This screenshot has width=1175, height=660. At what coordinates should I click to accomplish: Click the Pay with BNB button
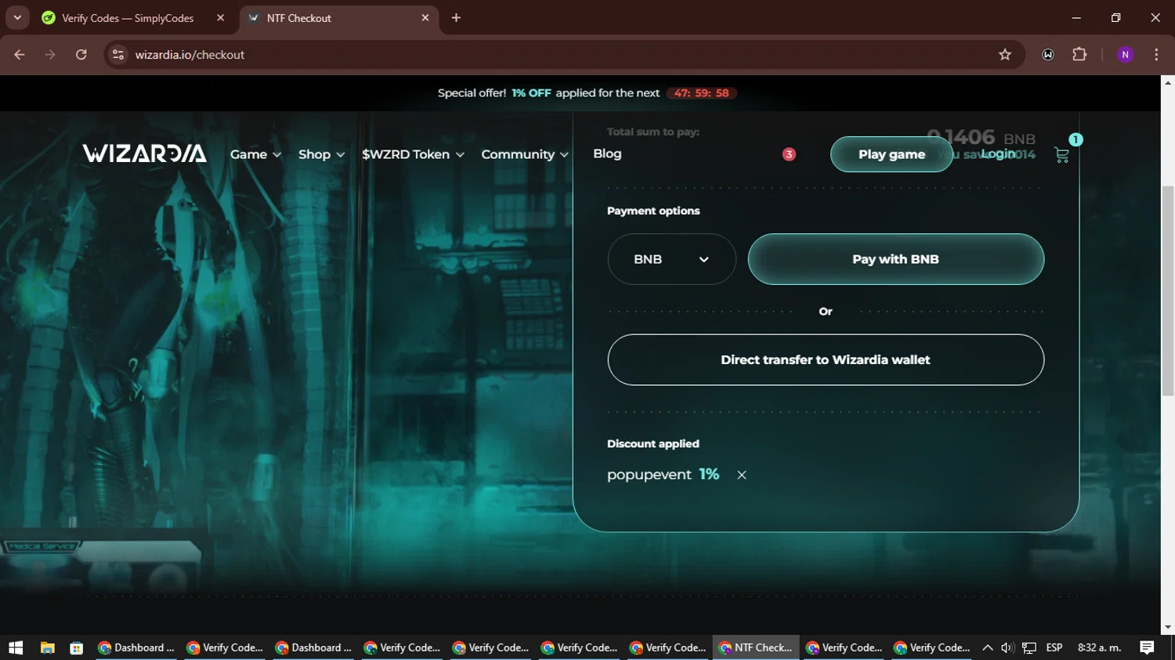[x=895, y=259]
